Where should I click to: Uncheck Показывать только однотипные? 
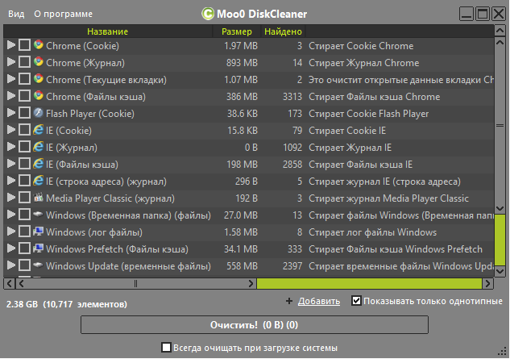(x=356, y=300)
